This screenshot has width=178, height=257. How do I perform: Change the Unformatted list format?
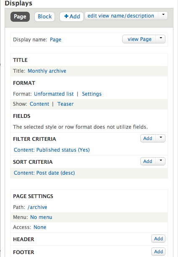coord(54,94)
